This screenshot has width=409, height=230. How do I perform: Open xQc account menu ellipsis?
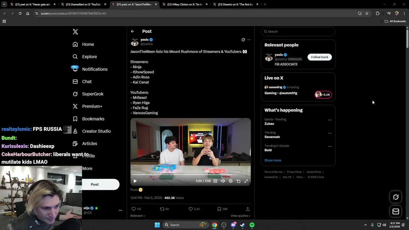(x=120, y=210)
